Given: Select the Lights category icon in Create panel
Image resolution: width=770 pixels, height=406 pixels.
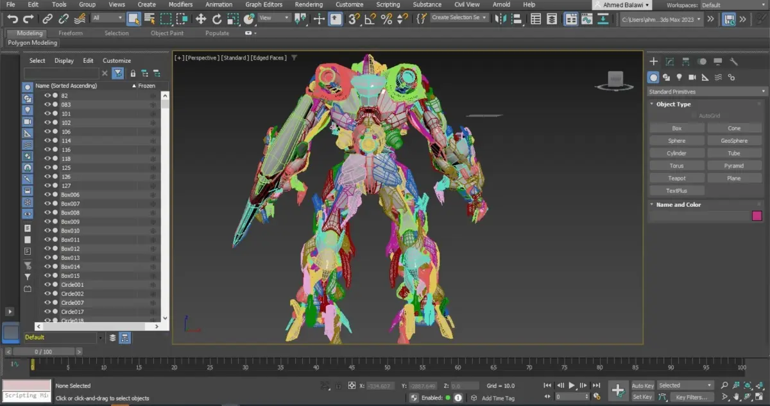Looking at the screenshot, I should click(679, 77).
